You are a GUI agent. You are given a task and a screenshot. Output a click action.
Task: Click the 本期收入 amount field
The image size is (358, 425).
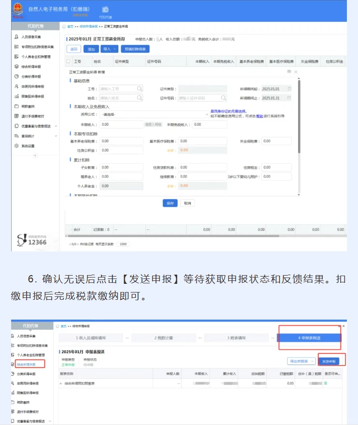pos(121,125)
